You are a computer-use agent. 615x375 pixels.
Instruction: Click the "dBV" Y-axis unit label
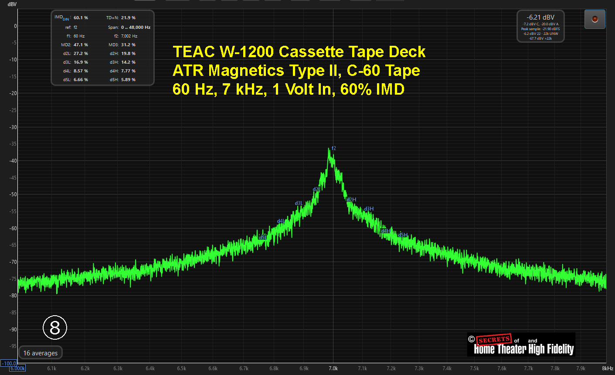pos(12,4)
